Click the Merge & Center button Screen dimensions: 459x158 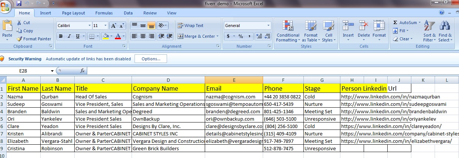coord(198,36)
